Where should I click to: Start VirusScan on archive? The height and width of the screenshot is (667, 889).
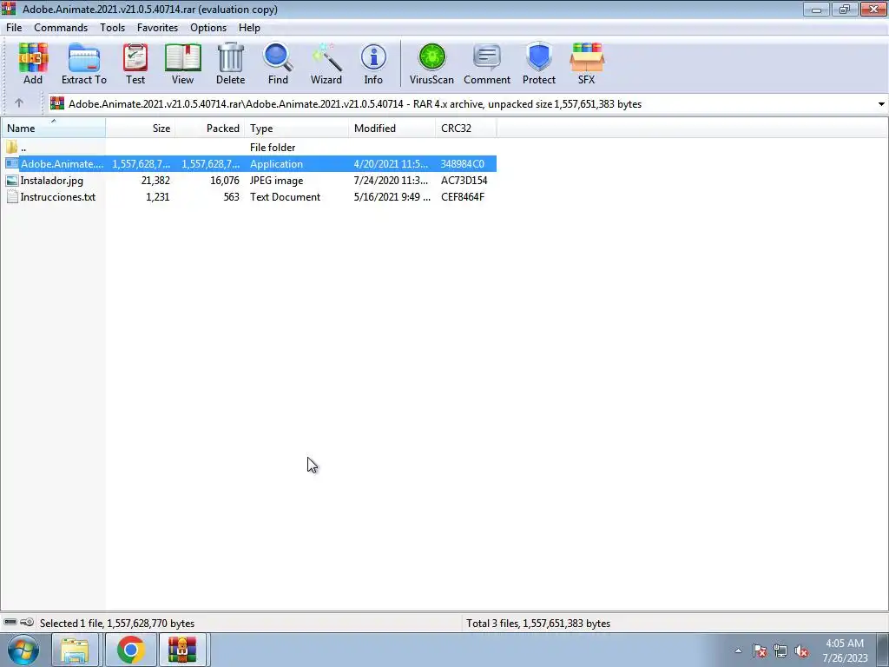pyautogui.click(x=431, y=63)
